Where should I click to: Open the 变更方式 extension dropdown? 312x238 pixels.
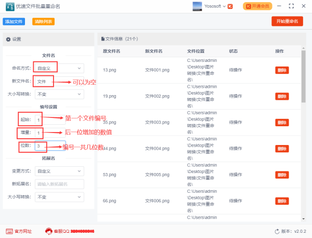point(59,171)
